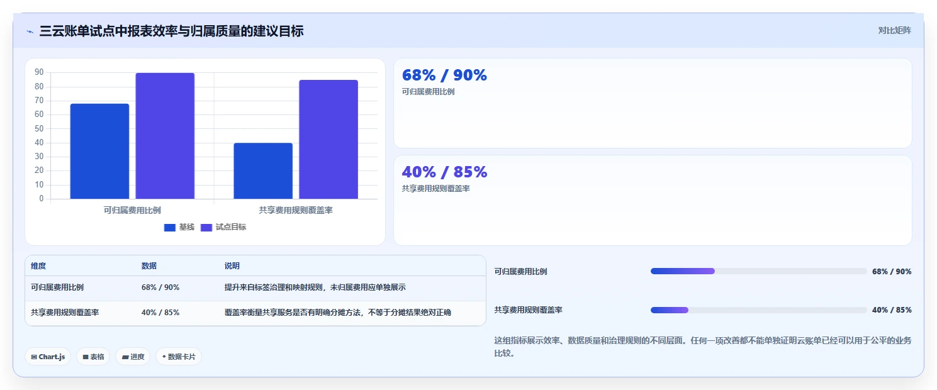This screenshot has height=390, width=937.
Task: Click the 数据卡片 chip icon
Action: (x=164, y=357)
